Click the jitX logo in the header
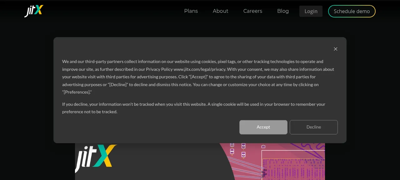 (x=34, y=11)
